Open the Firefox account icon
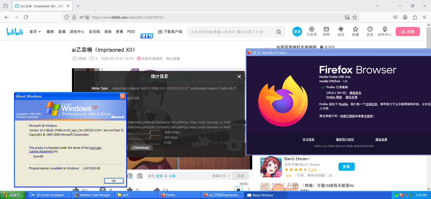The height and width of the screenshot is (199, 431). coord(405,17)
